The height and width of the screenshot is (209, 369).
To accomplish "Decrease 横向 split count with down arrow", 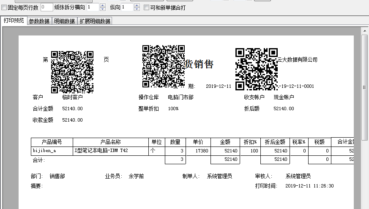I will pos(102,9).
